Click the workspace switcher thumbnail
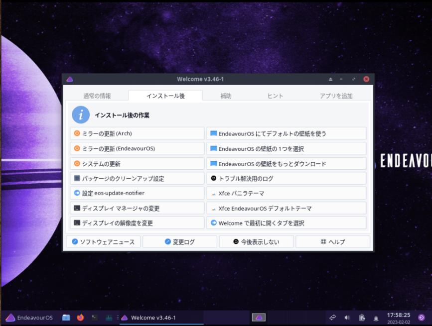This screenshot has width=432, height=326. (x=259, y=318)
